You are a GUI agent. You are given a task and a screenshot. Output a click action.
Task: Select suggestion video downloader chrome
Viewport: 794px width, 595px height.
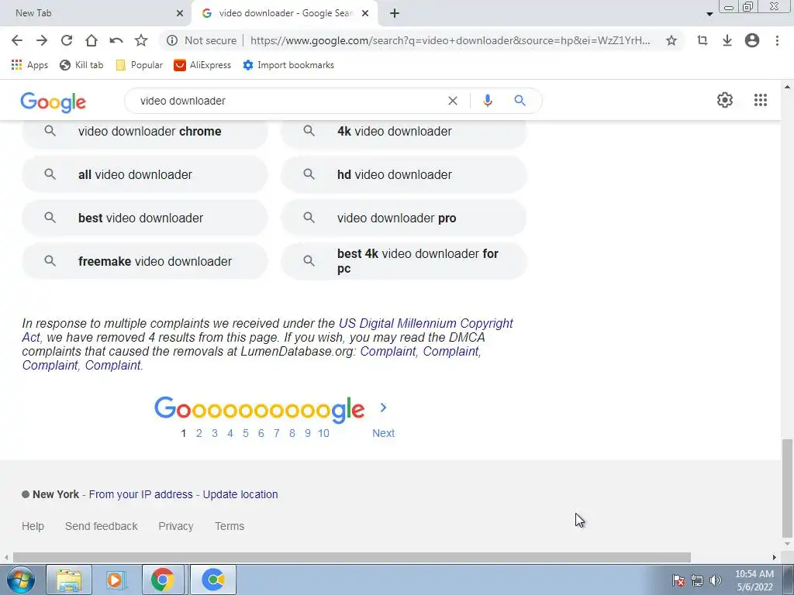(144, 131)
